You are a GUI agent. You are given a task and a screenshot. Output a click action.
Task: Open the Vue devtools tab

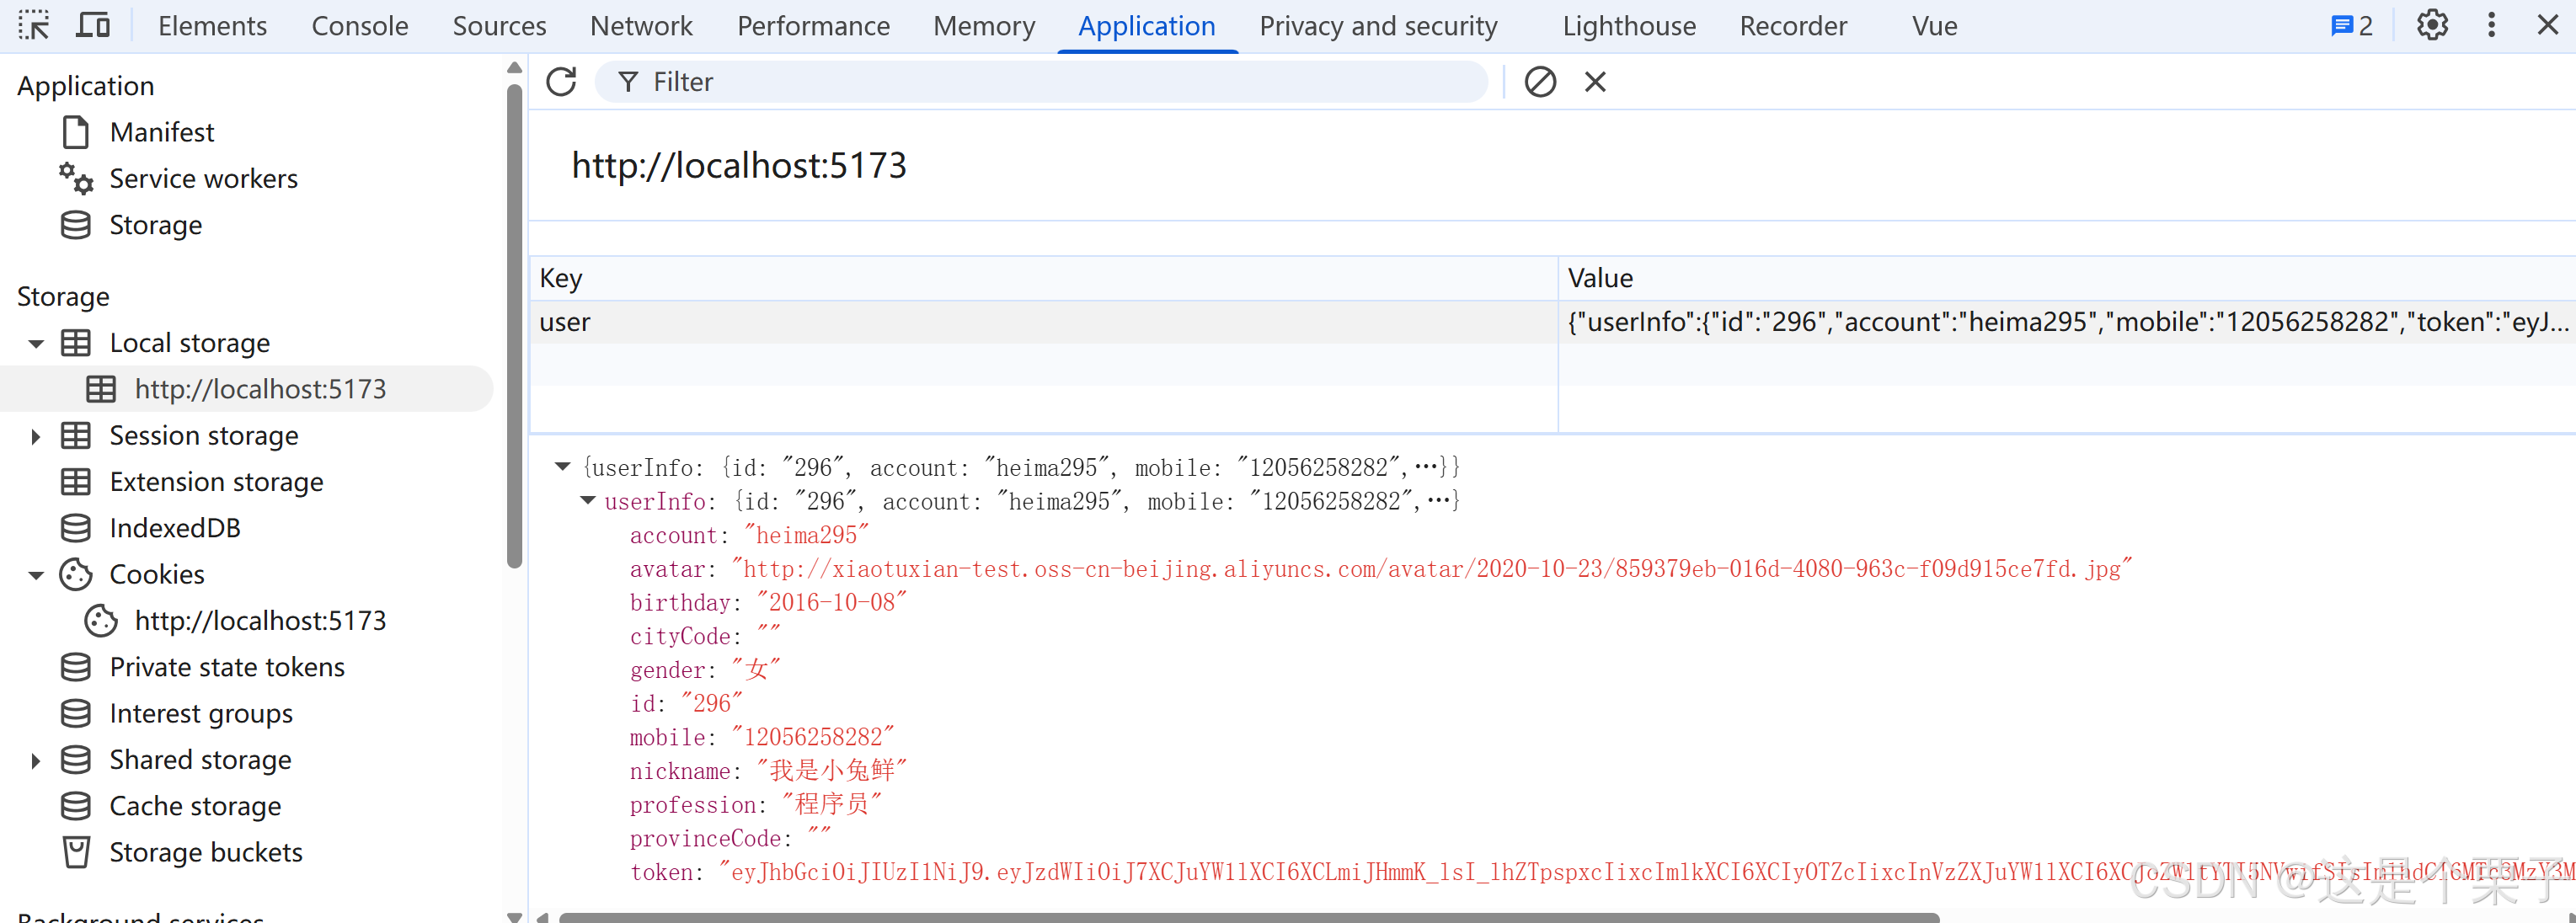click(x=1934, y=26)
